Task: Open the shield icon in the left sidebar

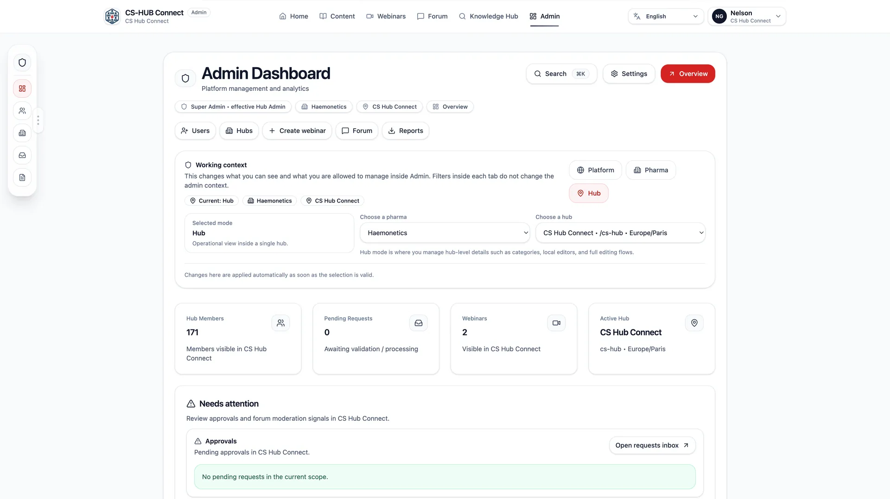Action: click(22, 63)
